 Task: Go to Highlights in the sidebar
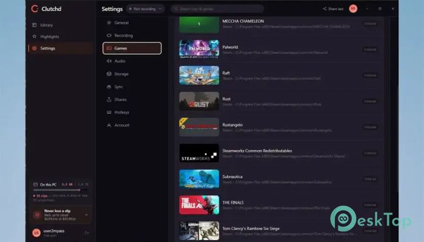(61, 36)
